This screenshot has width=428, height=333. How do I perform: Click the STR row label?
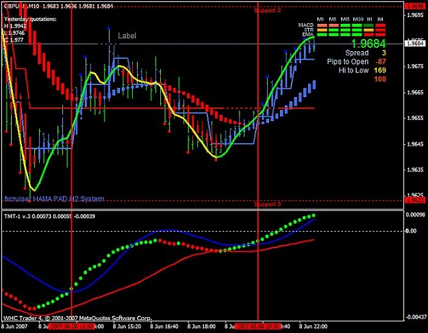309,29
